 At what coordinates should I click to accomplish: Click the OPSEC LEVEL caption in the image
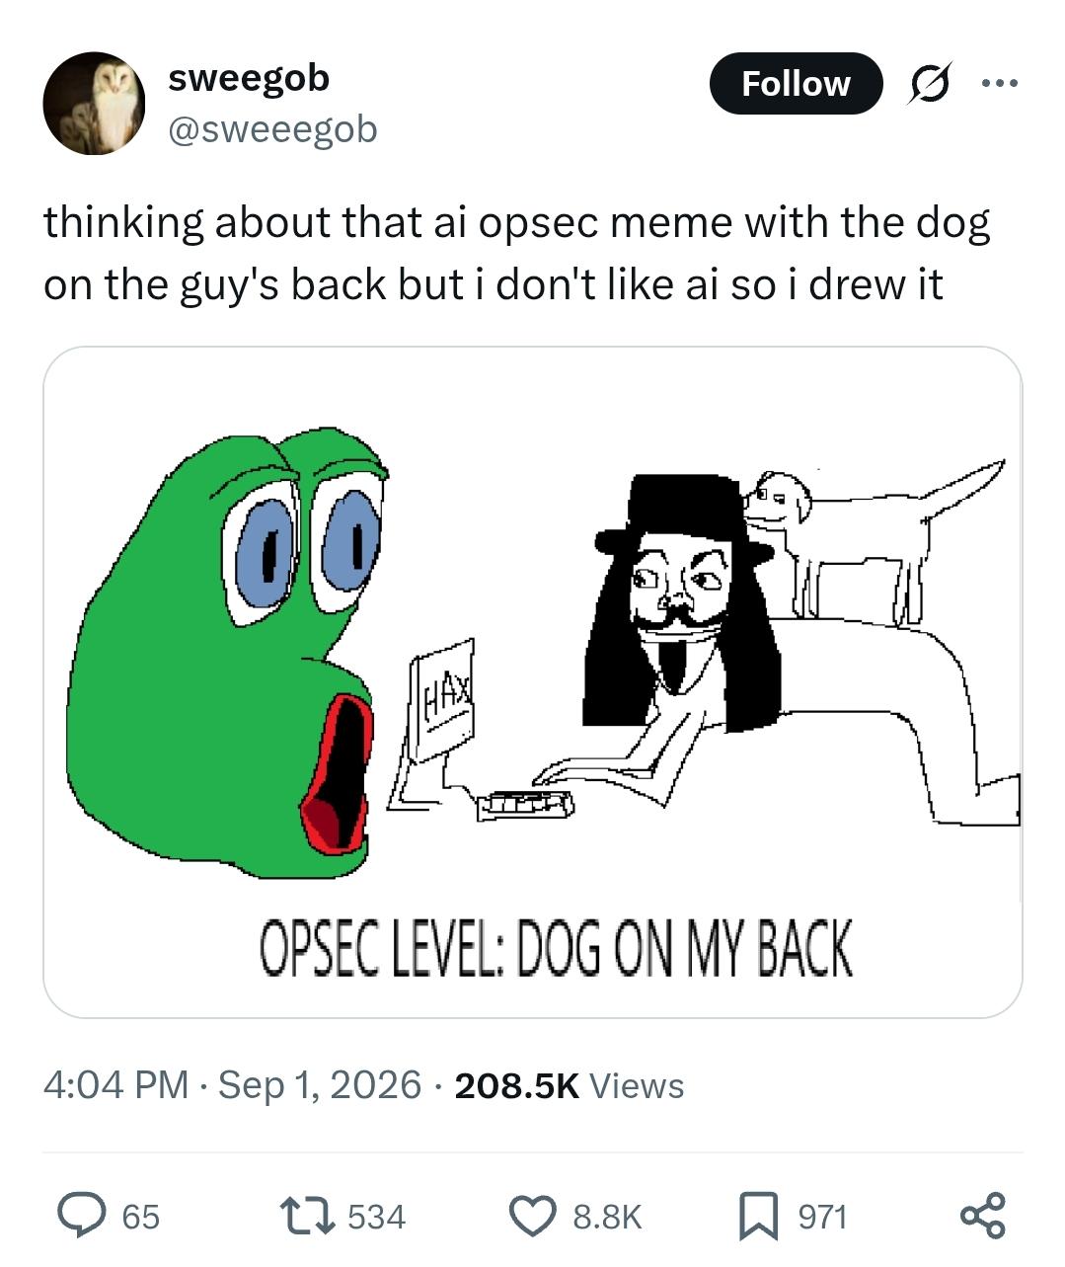[557, 948]
